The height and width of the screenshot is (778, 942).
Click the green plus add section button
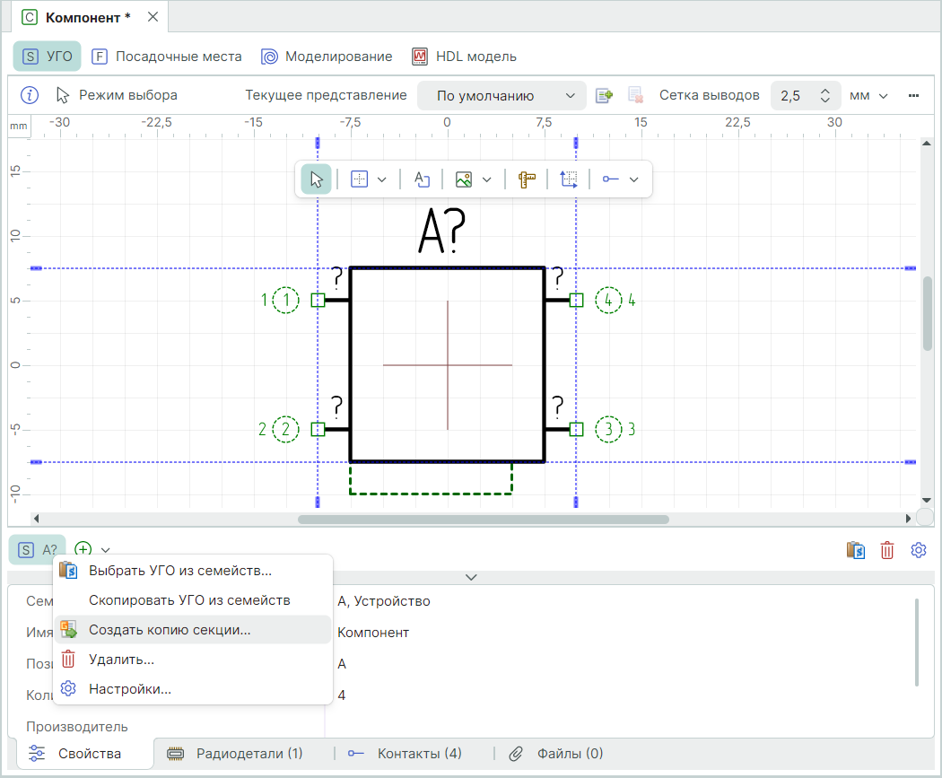click(83, 549)
